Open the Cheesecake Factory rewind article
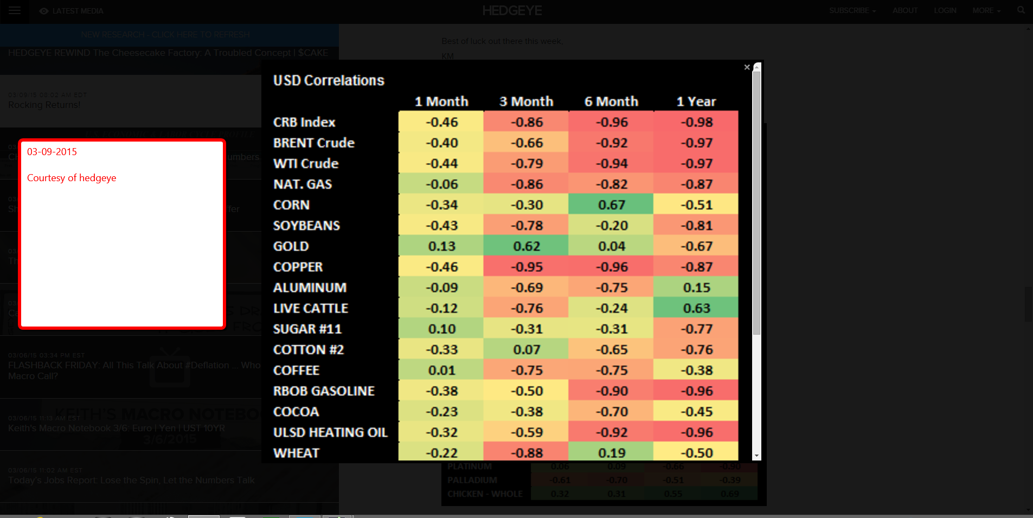 (x=168, y=53)
